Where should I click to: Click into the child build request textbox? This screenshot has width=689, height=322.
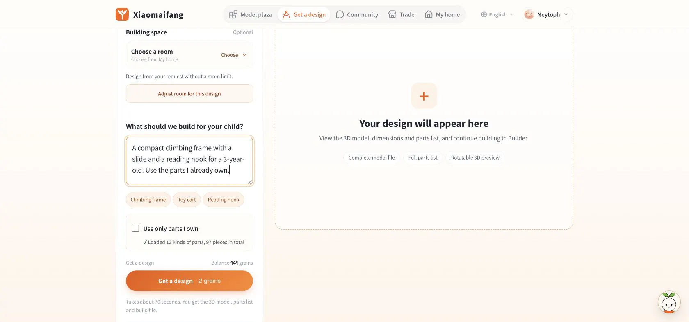tap(189, 161)
